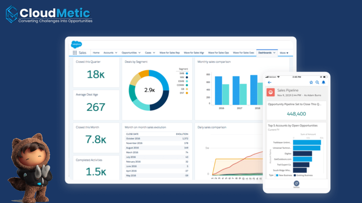The height and width of the screenshot is (203, 362).
Task: Tap the Trail Expert Co. bar on phone
Action: (x=301, y=165)
